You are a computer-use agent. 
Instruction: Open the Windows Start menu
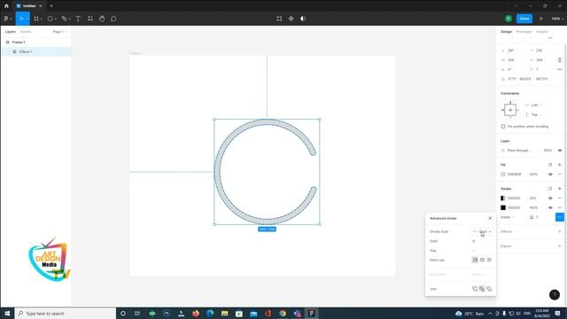[7, 313]
